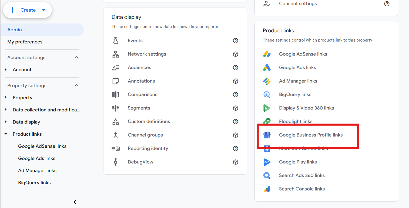Screen dimensions: 409x208
Task: Click the Annotations note icon
Action: tap(116, 81)
